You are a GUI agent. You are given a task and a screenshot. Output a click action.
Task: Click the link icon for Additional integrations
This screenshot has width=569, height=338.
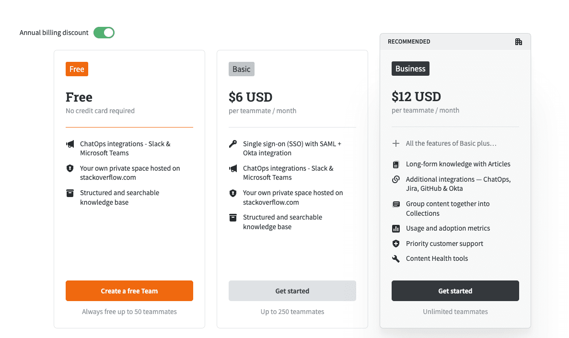396,179
